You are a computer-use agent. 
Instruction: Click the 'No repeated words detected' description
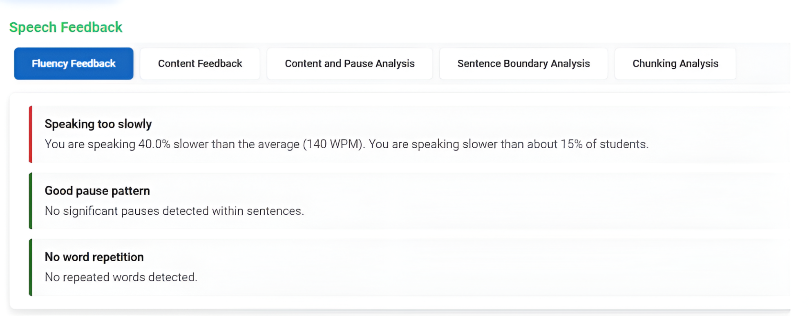(121, 277)
